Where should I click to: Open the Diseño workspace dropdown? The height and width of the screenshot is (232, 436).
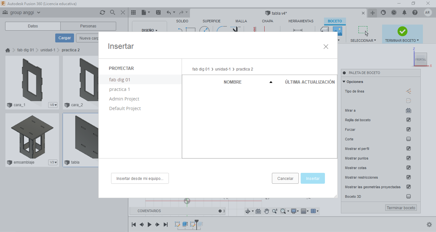pyautogui.click(x=150, y=30)
